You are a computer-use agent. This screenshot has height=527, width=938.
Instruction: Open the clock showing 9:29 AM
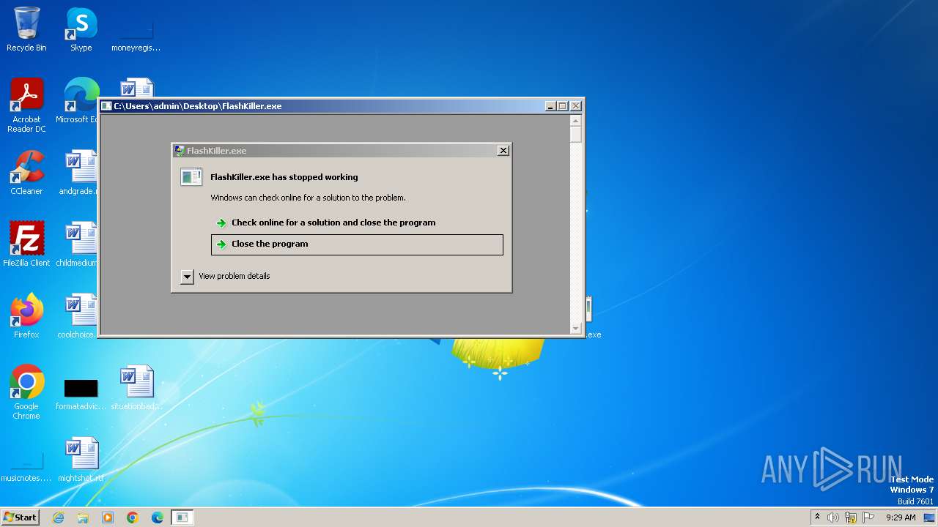coord(901,517)
